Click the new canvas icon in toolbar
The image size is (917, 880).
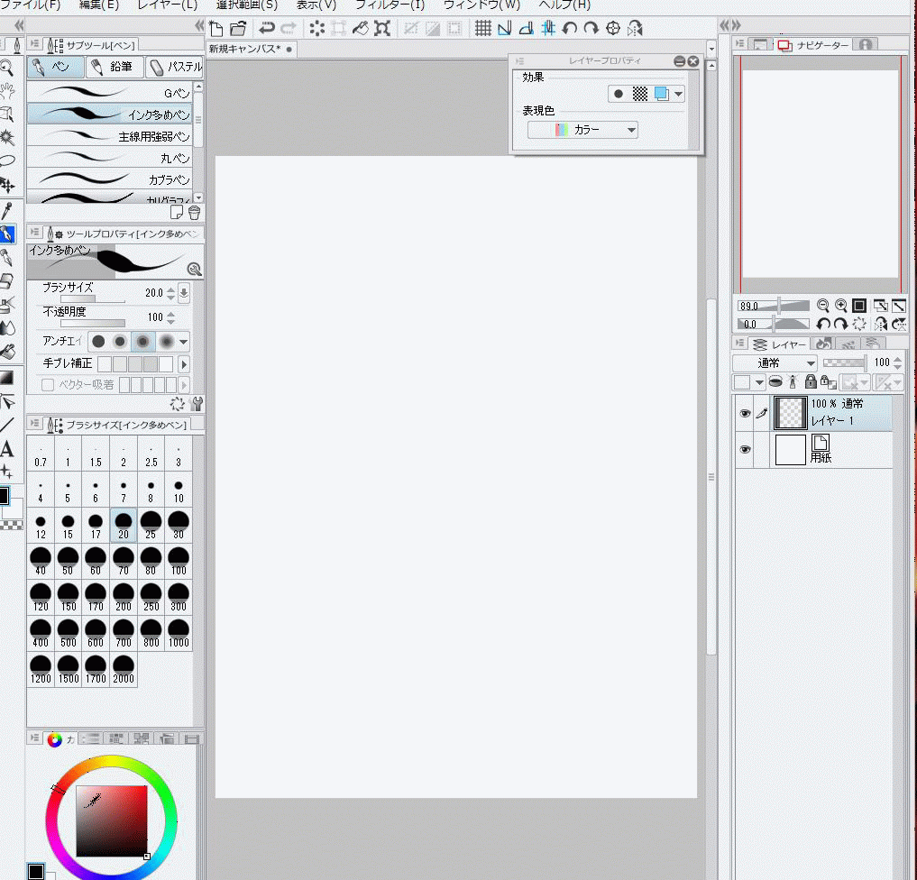[215, 28]
